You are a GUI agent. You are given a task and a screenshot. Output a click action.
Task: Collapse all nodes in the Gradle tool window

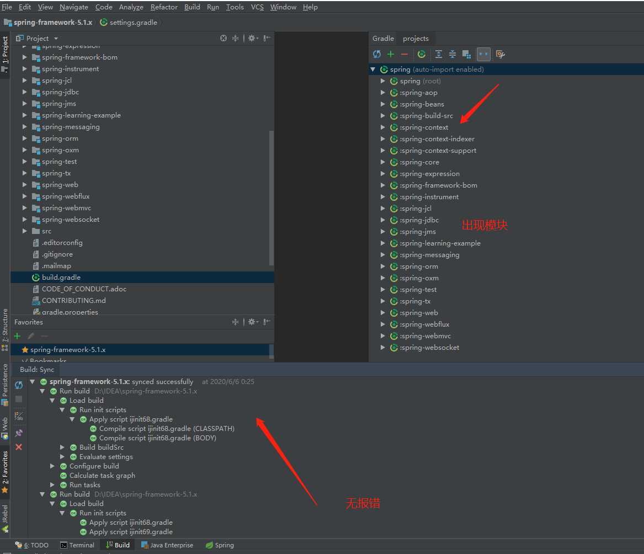tap(452, 54)
